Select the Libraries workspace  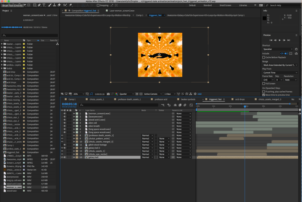click(x=243, y=5)
